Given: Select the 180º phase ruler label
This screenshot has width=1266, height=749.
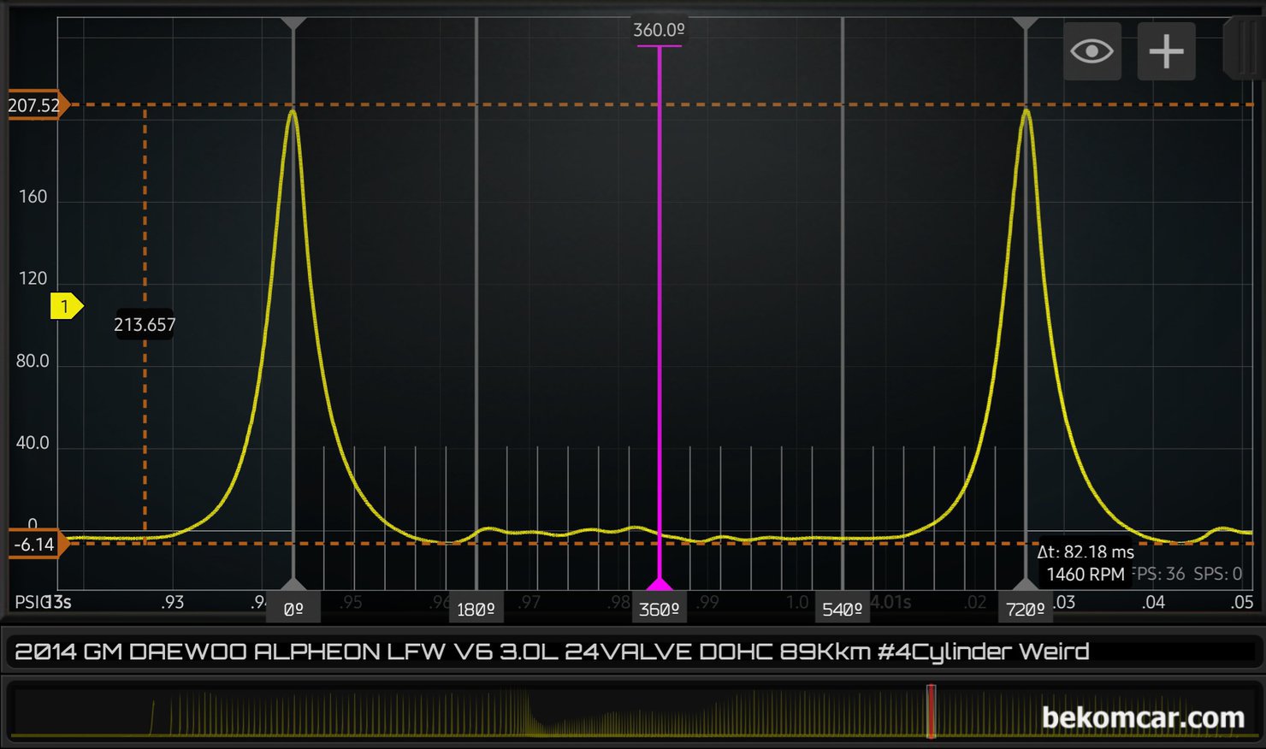Looking at the screenshot, I should 476,610.
